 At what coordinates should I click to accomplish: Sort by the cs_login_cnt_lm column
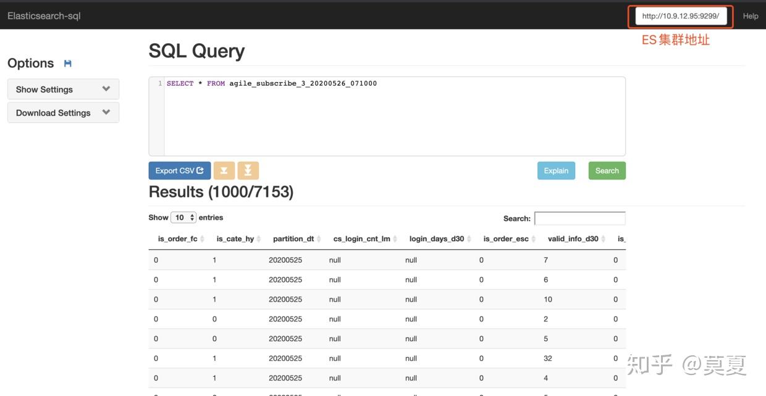click(366, 239)
